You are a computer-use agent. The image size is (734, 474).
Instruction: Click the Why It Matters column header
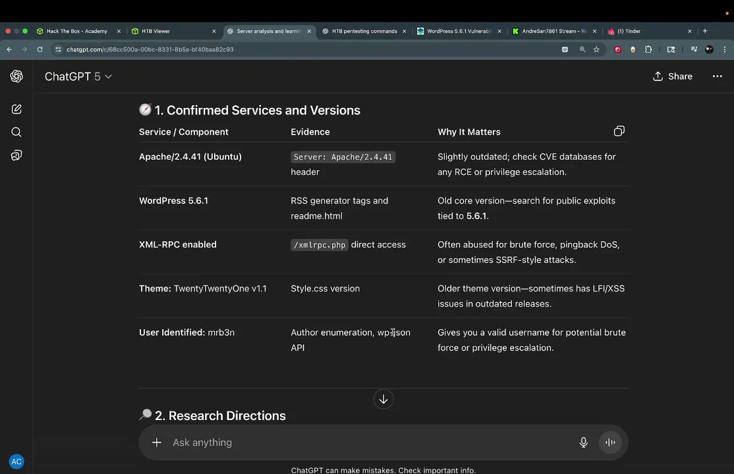(x=469, y=132)
